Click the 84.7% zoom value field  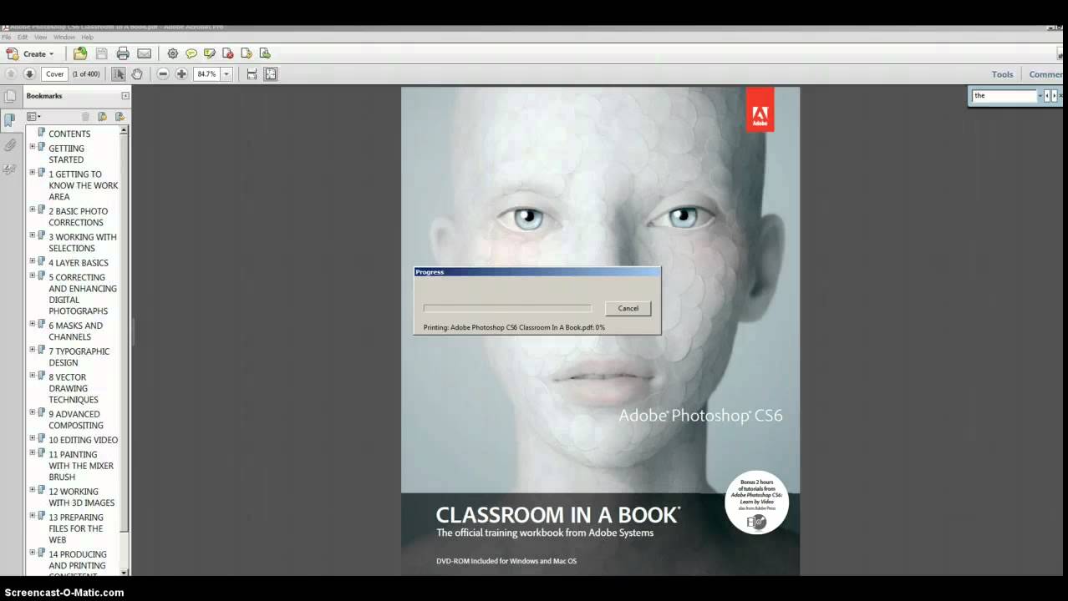click(x=206, y=74)
